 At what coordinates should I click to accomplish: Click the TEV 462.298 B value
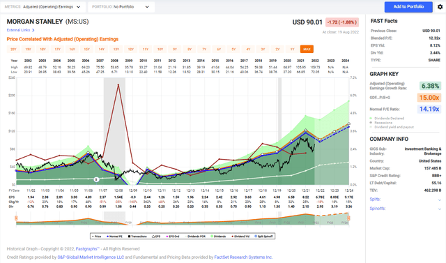pyautogui.click(x=433, y=190)
